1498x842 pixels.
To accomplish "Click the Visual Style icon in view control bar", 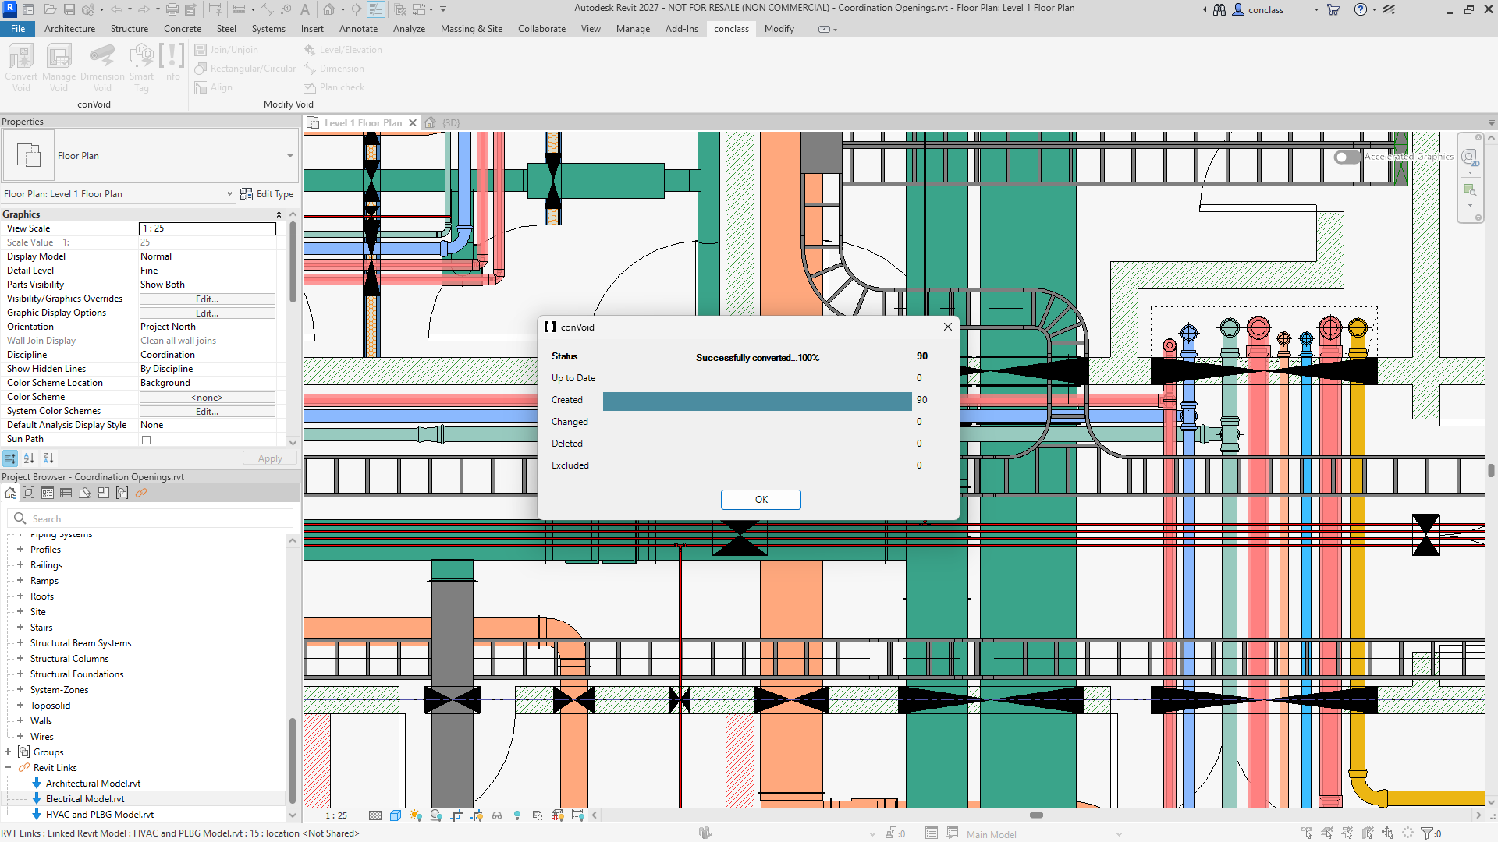I will point(396,815).
